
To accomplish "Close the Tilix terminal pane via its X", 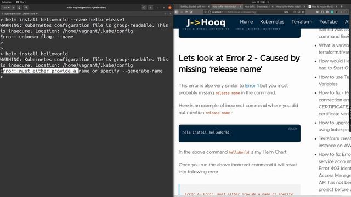I will 171,14.
